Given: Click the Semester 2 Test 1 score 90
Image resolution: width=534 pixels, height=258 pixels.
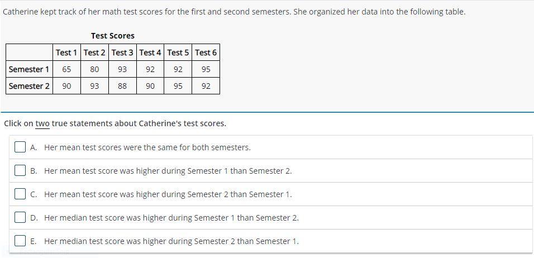Looking at the screenshot, I should (66, 86).
